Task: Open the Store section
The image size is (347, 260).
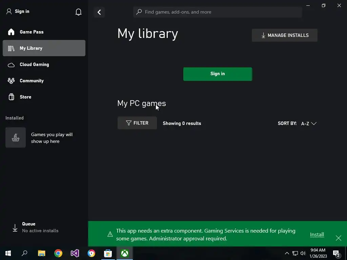Action: (44, 97)
